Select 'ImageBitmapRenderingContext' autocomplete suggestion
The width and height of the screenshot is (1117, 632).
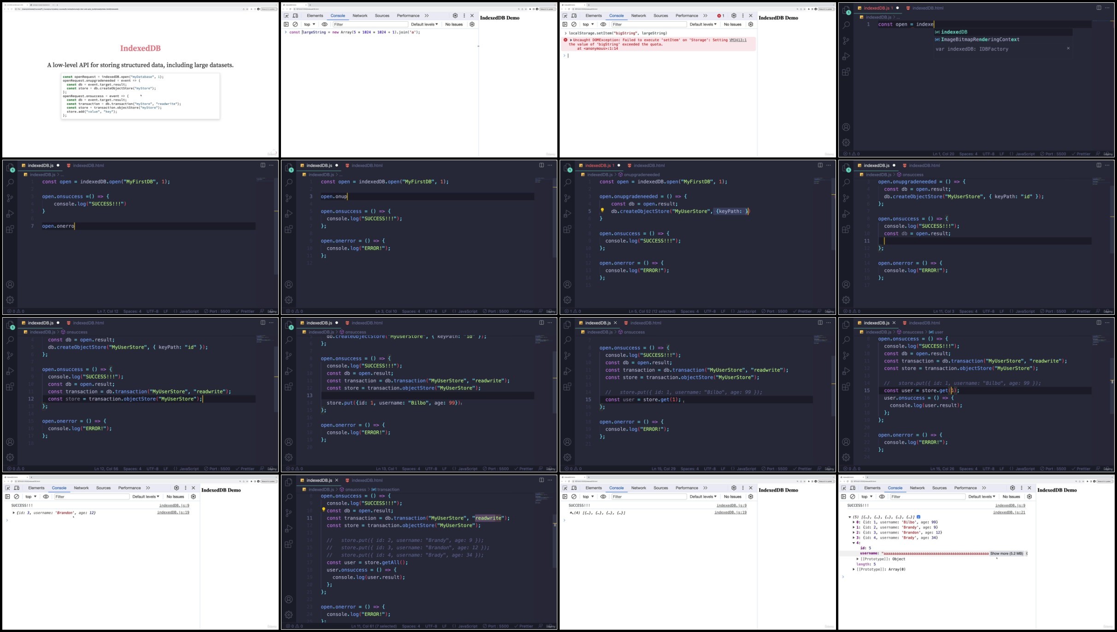click(980, 40)
